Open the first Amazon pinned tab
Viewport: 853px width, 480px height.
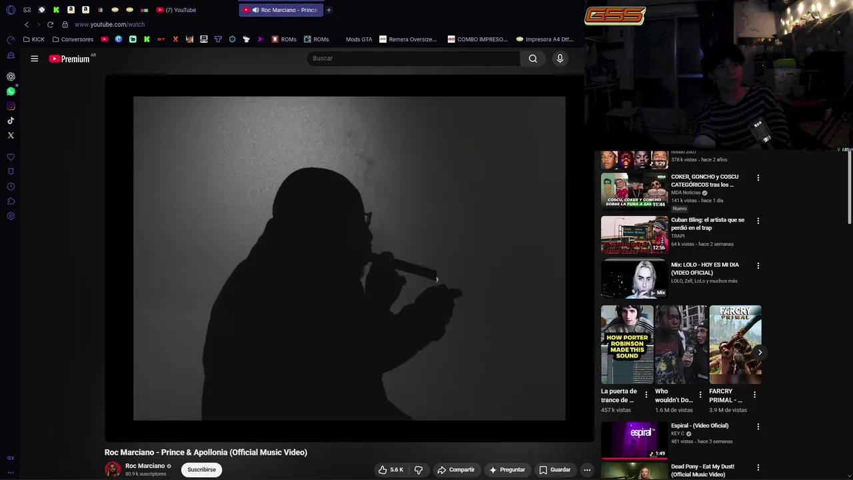point(71,10)
